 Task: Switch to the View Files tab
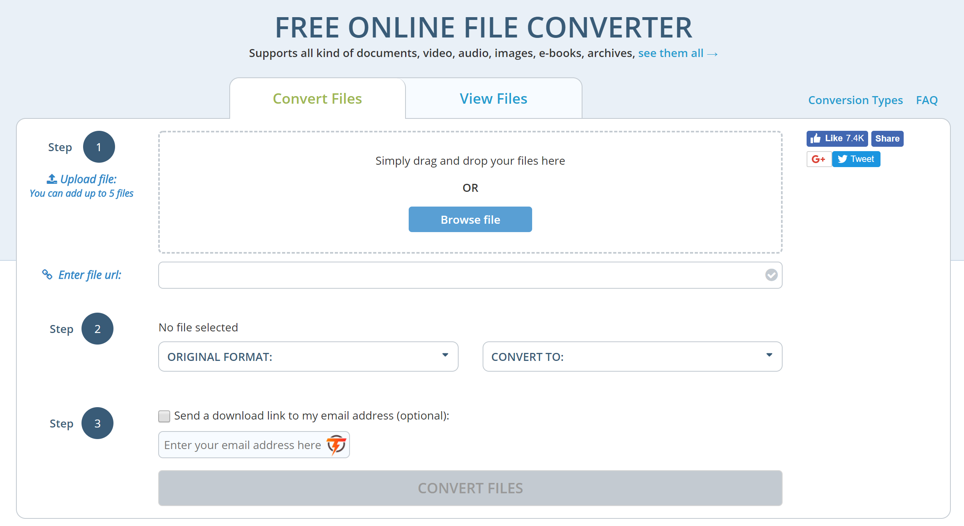(x=493, y=99)
